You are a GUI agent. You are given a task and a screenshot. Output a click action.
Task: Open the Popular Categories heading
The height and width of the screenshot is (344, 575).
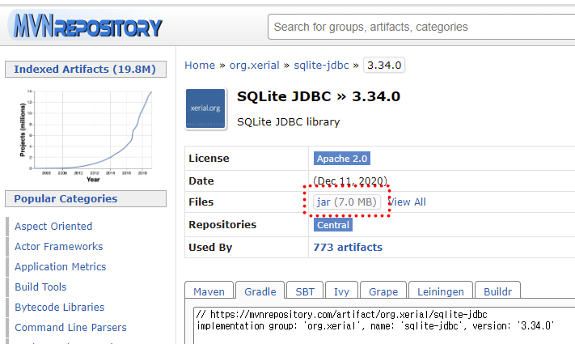(86, 198)
